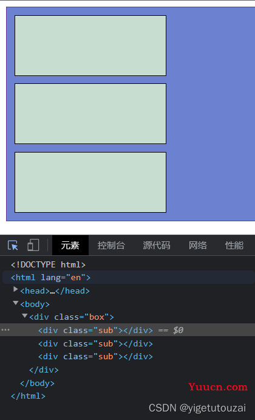255x420 pixels.
Task: Open the 性能 tab
Action: tap(234, 246)
